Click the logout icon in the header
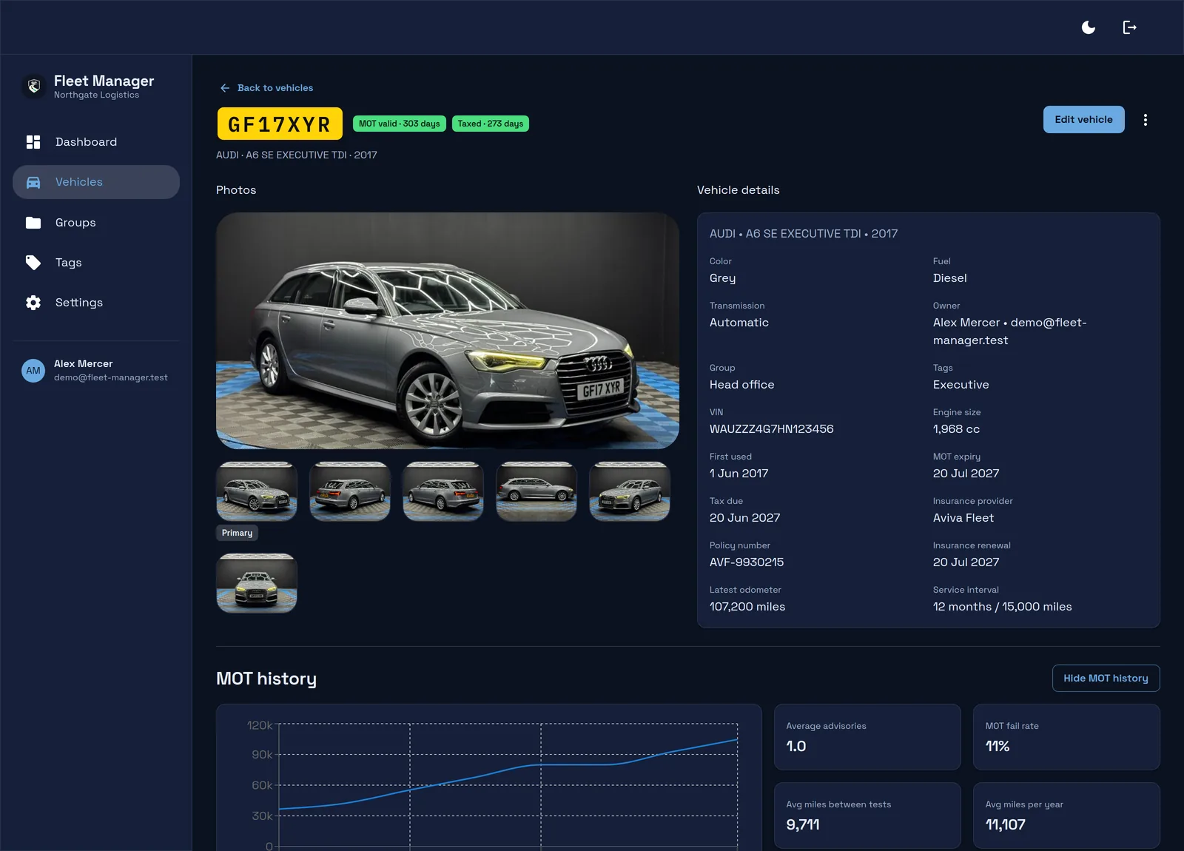 point(1129,27)
